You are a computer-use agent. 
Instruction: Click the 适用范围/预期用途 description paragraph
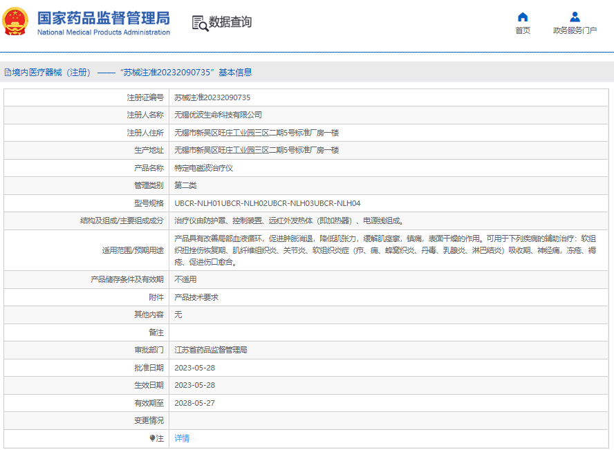[385, 250]
